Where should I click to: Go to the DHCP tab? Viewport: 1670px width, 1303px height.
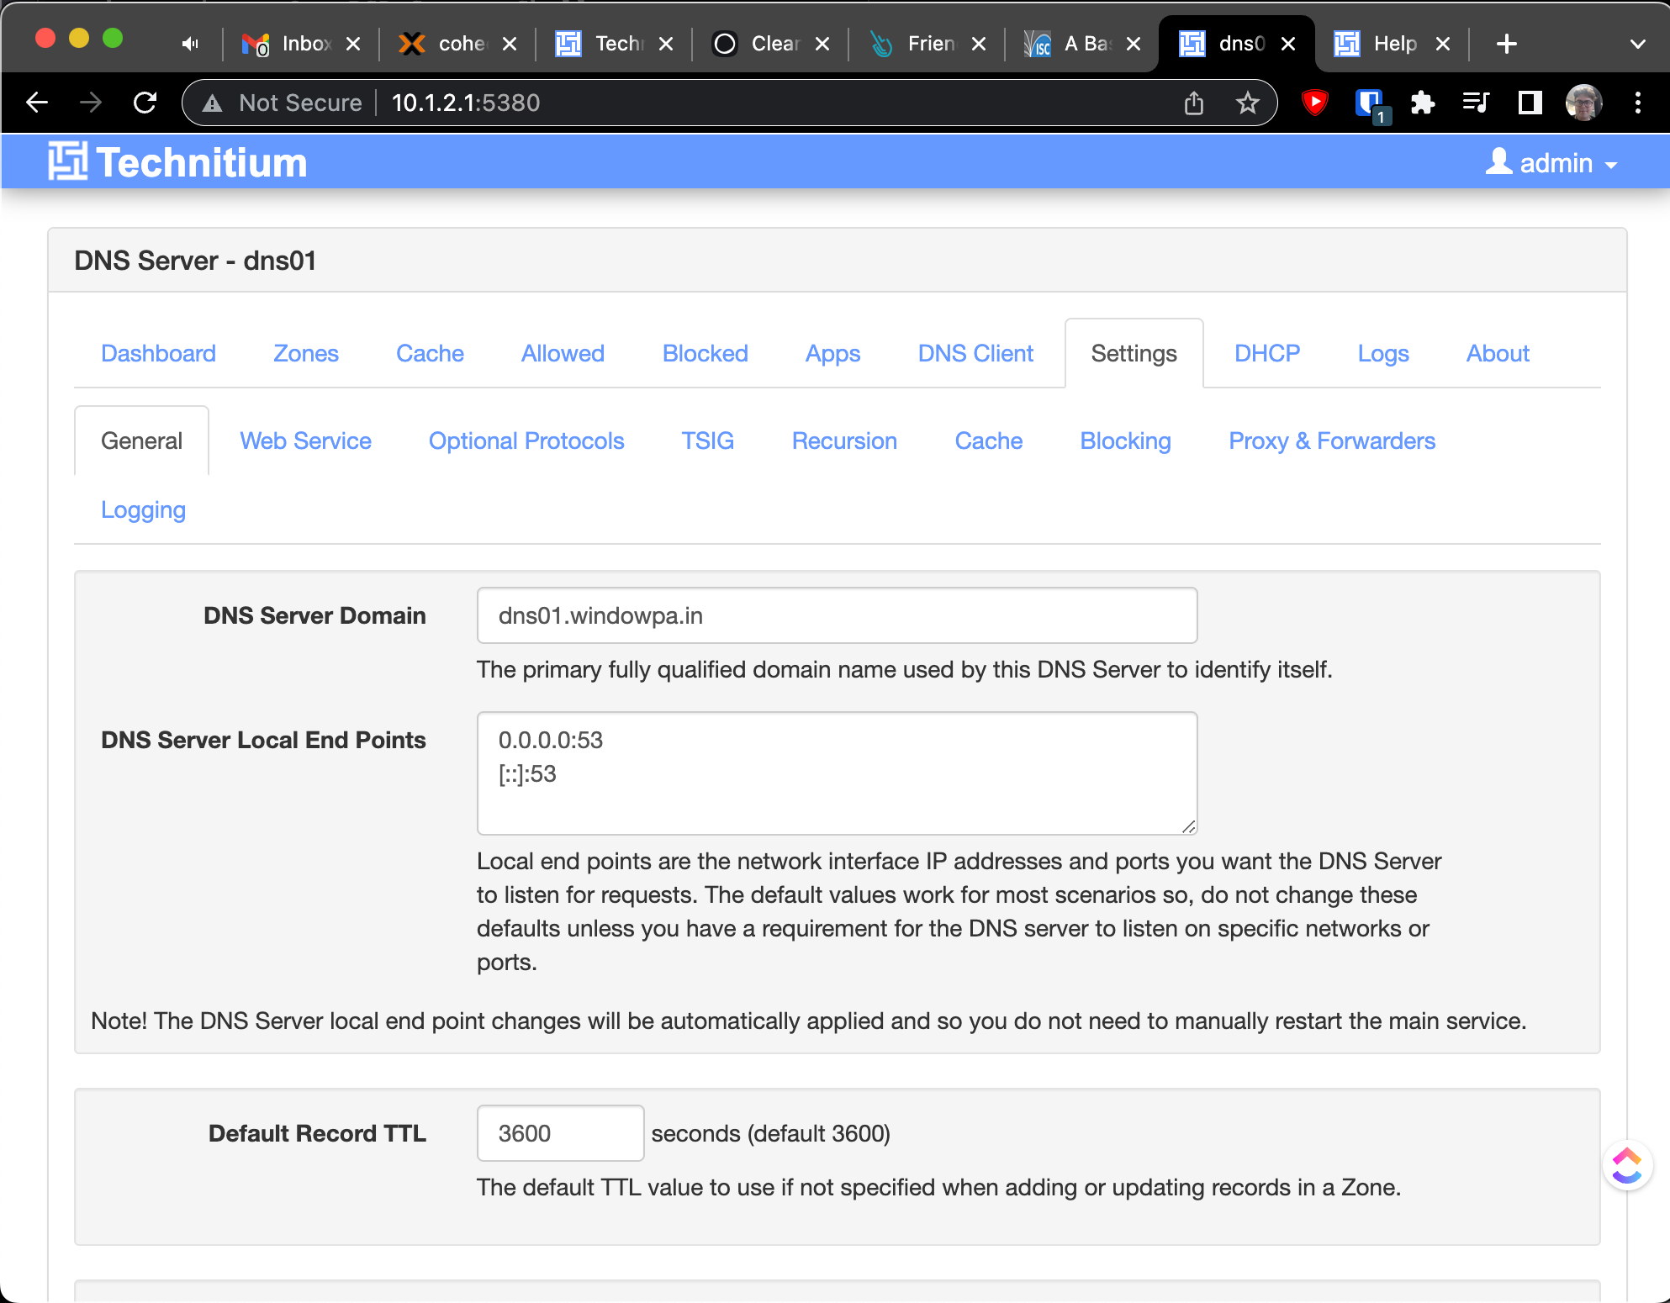[1266, 353]
